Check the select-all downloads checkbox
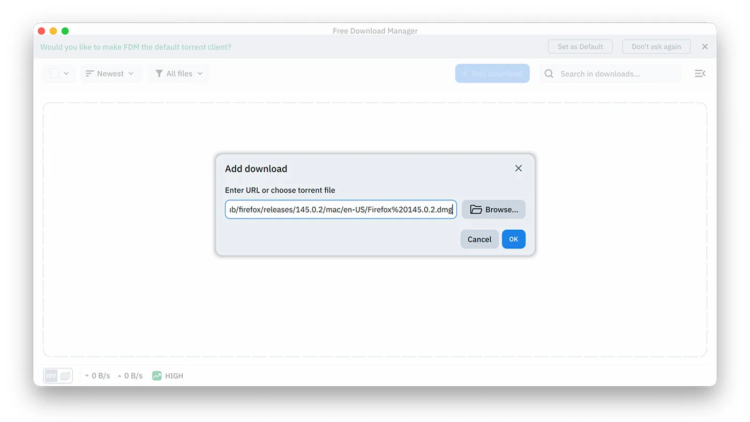 (55, 73)
